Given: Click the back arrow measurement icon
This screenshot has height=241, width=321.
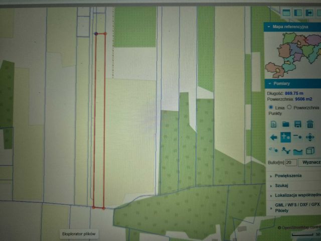Looking at the screenshot, I should pos(274,137).
